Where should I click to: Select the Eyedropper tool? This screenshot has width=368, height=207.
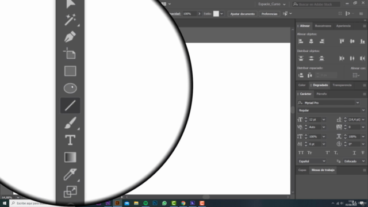70,174
